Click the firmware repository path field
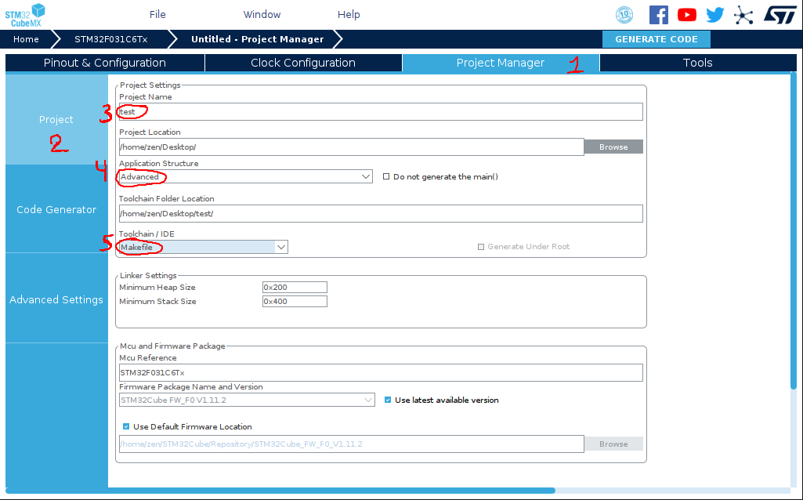The height and width of the screenshot is (500, 803). coord(351,444)
